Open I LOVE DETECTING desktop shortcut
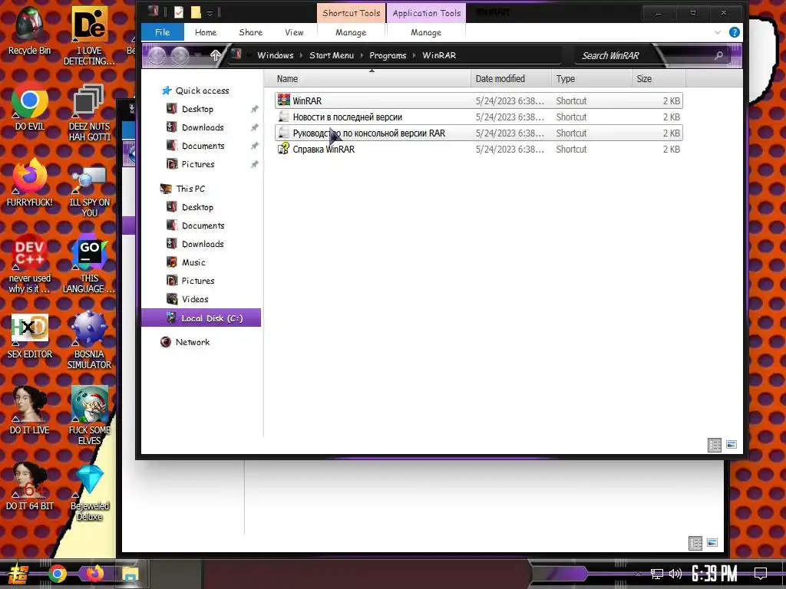This screenshot has height=589, width=786. 89,36
